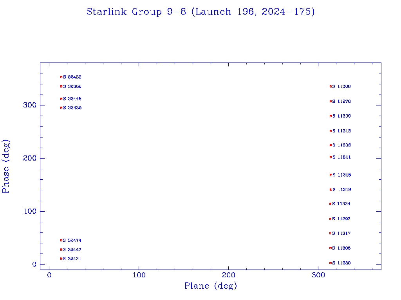Click the "S 11316" label

341,175
